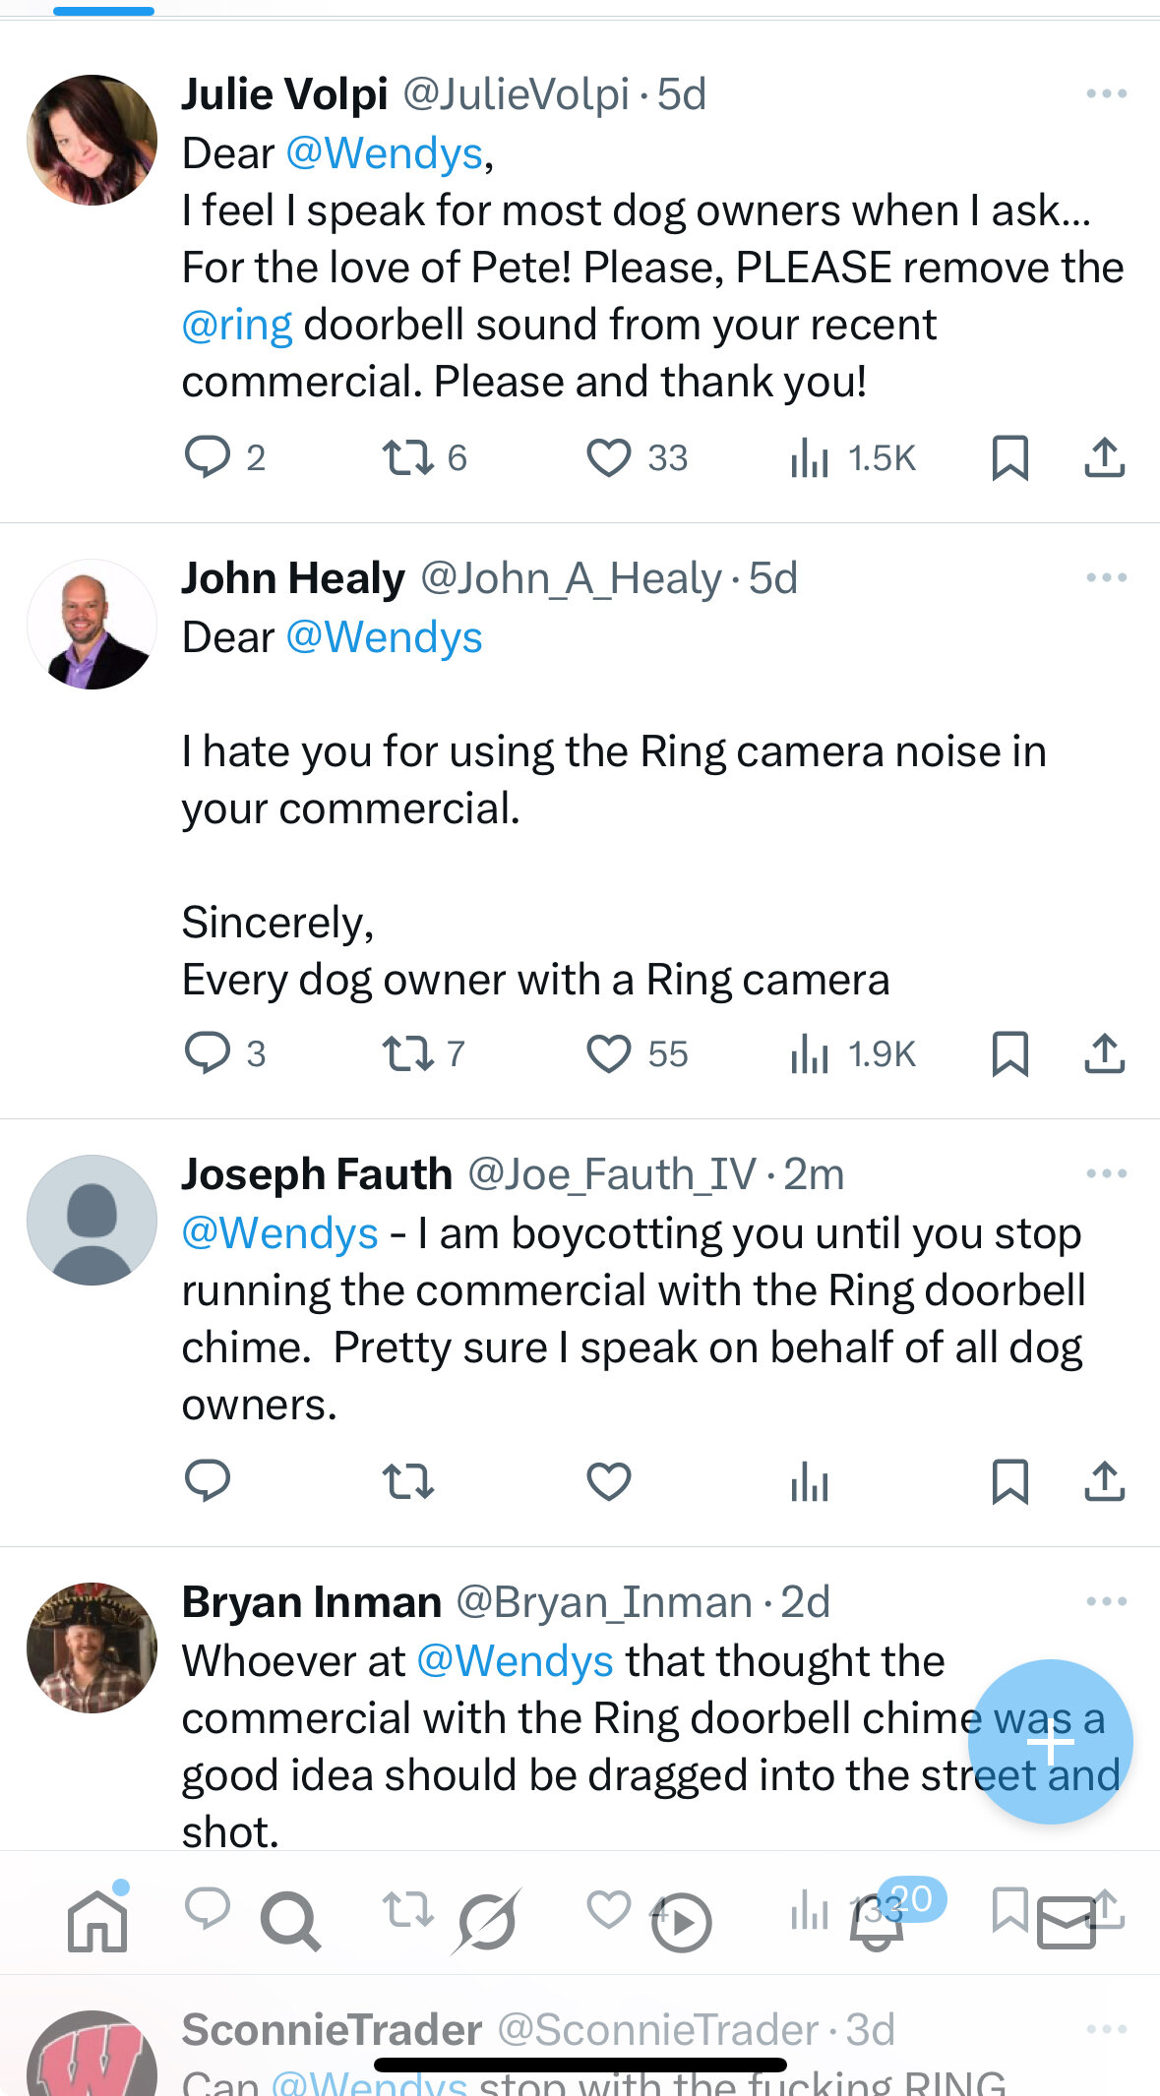The height and width of the screenshot is (2096, 1160).
Task: Bookmark Julie Volpi's tweet
Action: click(1009, 458)
